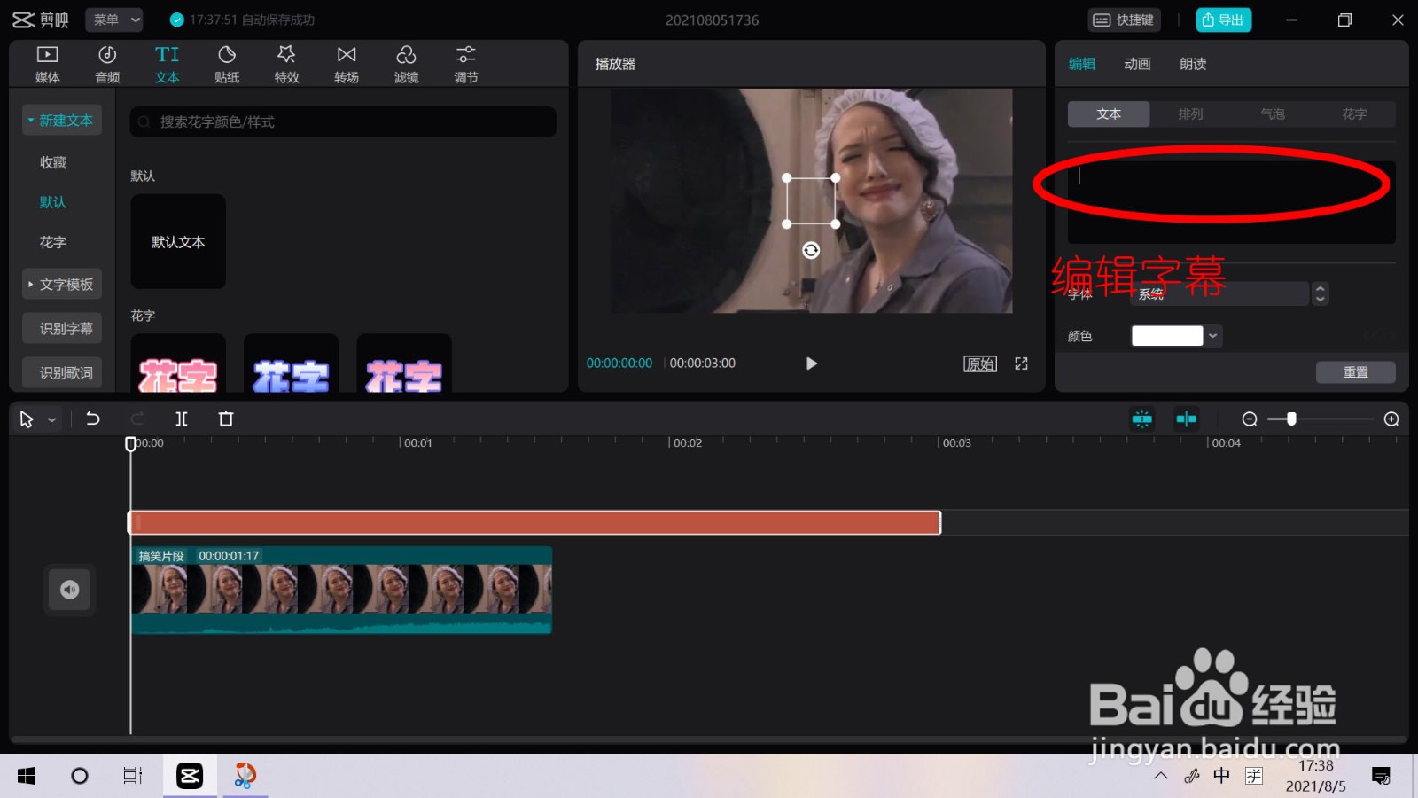Image resolution: width=1418 pixels, height=798 pixels.
Task: Open the 贴纸 stickers panel
Action: click(x=227, y=65)
